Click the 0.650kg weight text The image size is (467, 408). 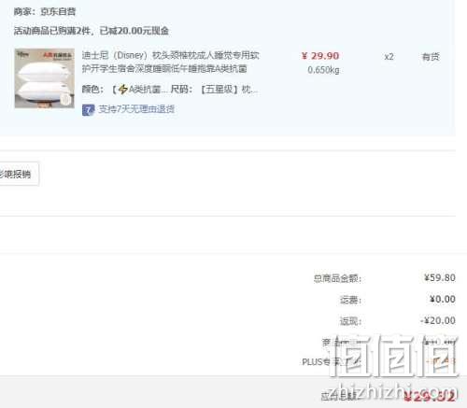coord(323,70)
